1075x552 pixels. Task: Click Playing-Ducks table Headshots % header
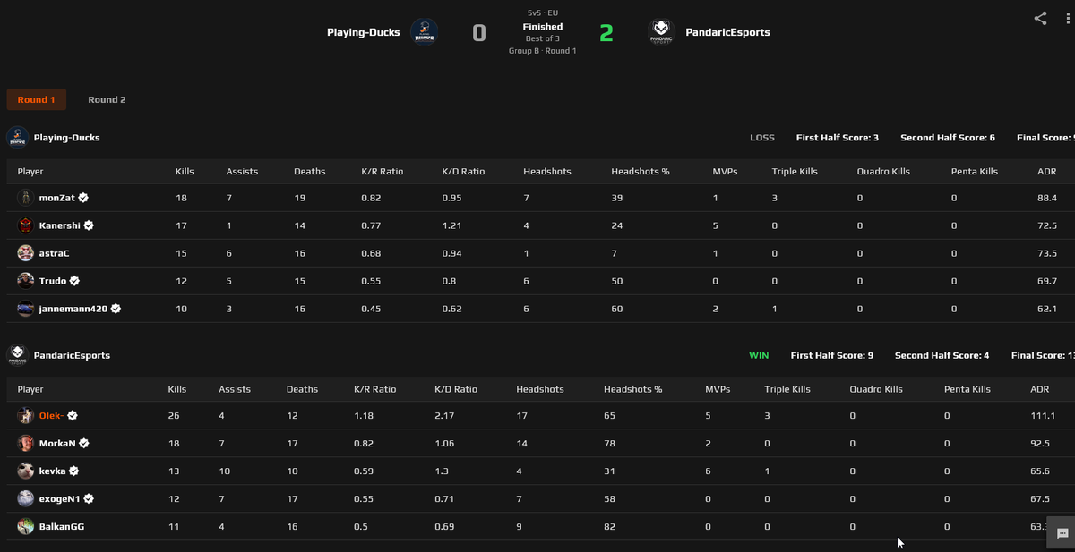[641, 171]
